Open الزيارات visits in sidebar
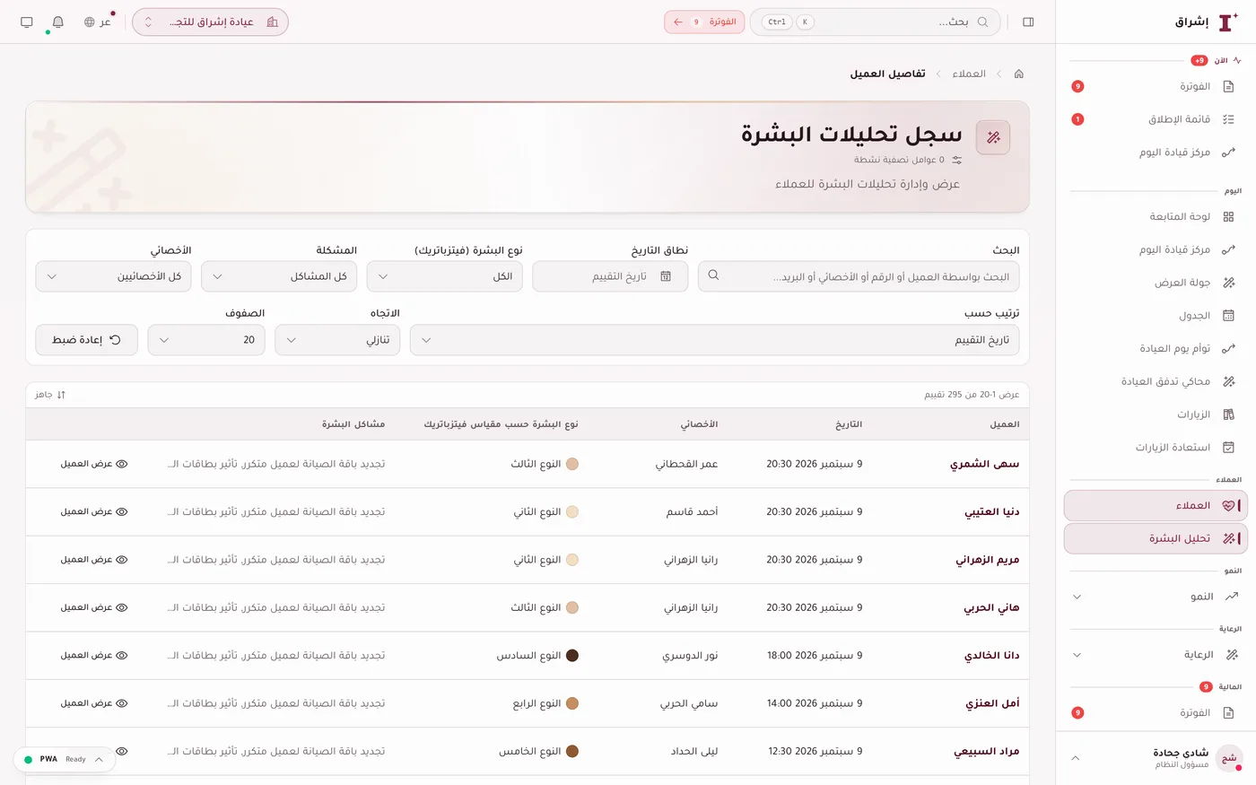Screen dimensions: 1256x785 (1156, 414)
